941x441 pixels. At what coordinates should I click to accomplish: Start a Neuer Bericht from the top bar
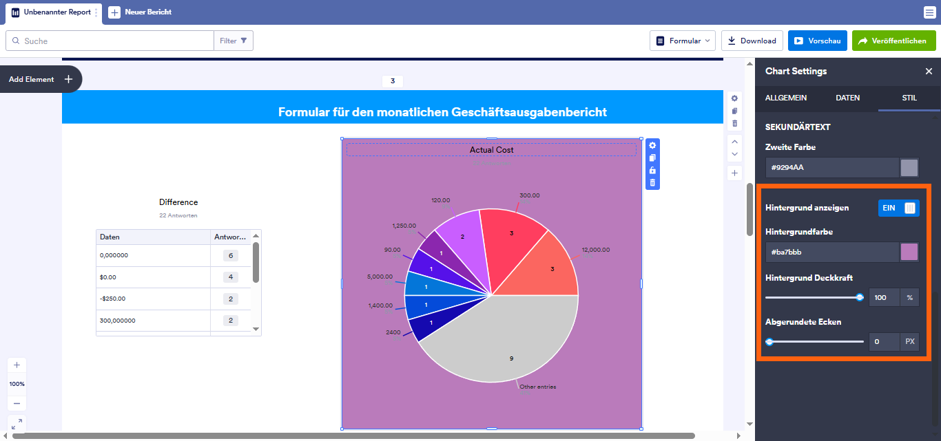141,12
